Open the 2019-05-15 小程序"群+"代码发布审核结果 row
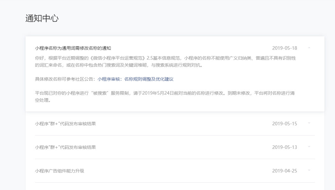This screenshot has height=190, width=335. coord(175,124)
